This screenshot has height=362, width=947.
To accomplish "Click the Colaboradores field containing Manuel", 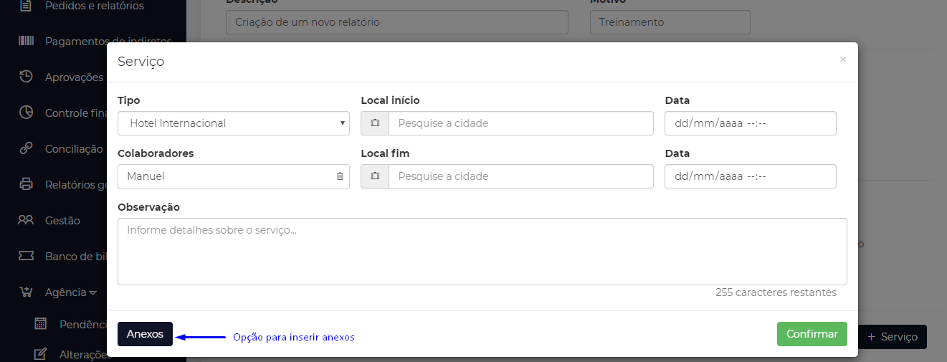I will pos(234,176).
